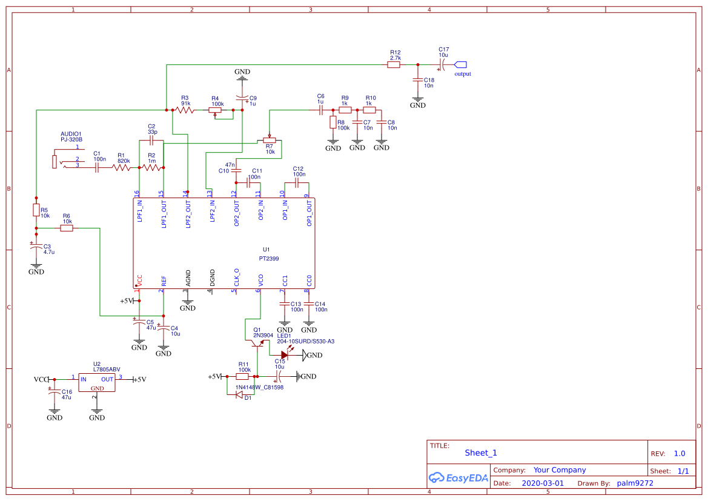Click the GND symbol below C18
708x501 pixels.
[x=417, y=100]
